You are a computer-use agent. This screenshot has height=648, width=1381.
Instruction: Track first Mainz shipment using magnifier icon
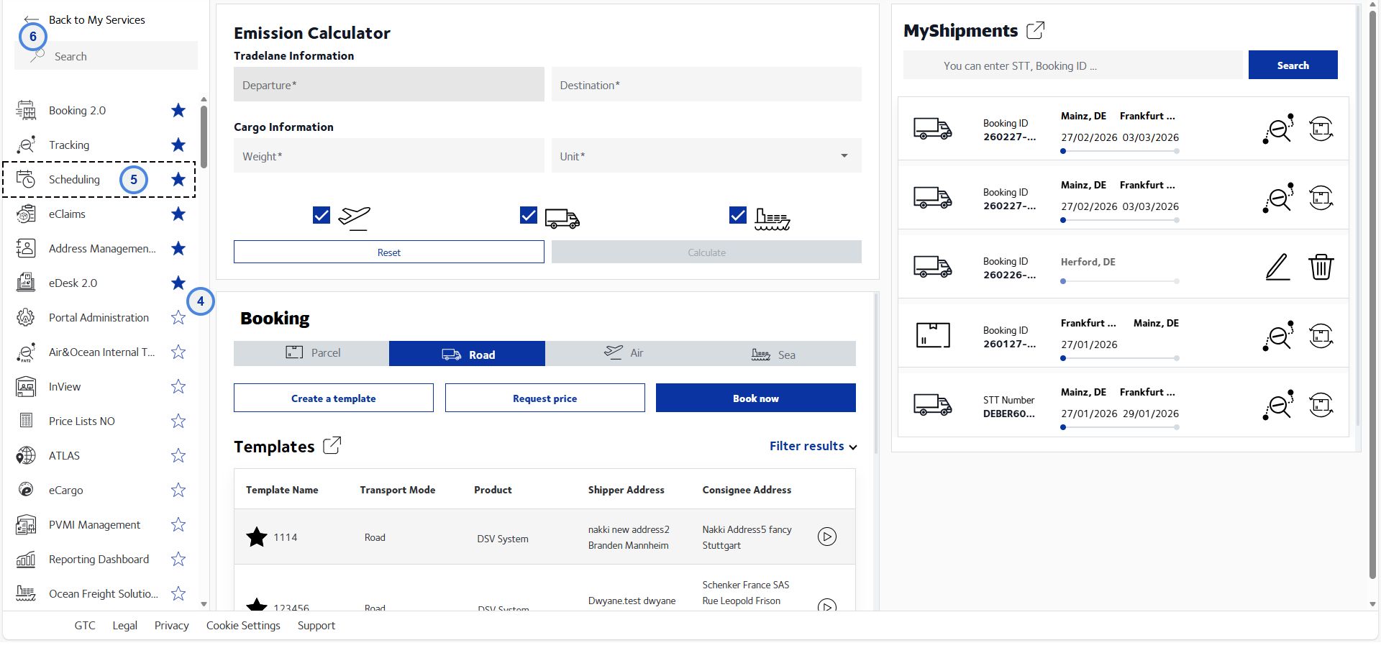pos(1277,129)
